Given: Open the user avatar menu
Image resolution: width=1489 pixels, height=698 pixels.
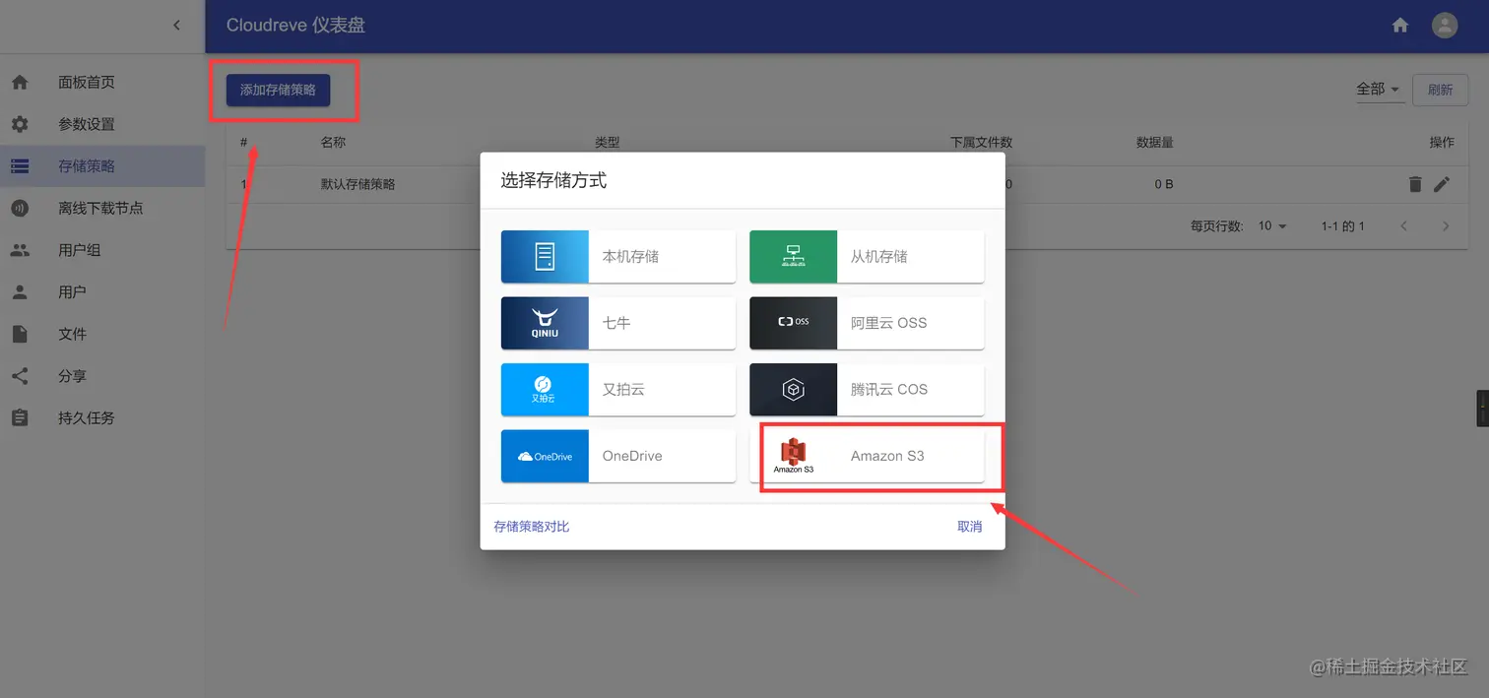Looking at the screenshot, I should pos(1445,26).
